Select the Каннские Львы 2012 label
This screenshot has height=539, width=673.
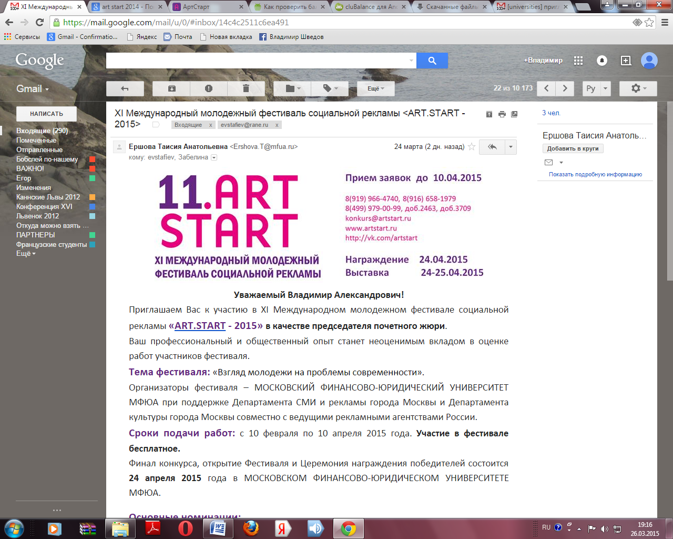click(x=48, y=197)
